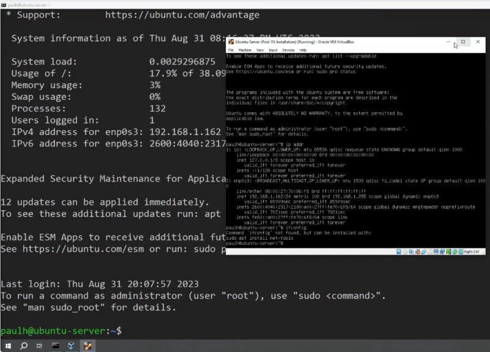Open Task View from the taskbar
The height and width of the screenshot is (352, 490).
click(x=40, y=346)
